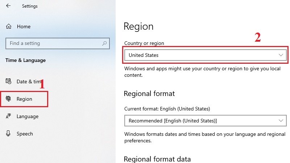The height and width of the screenshot is (163, 290).
Task: Click the Language character icon
Action: point(8,116)
